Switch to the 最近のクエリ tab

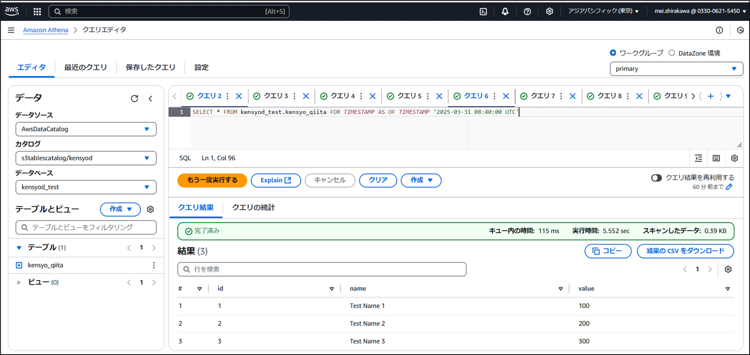coord(85,68)
